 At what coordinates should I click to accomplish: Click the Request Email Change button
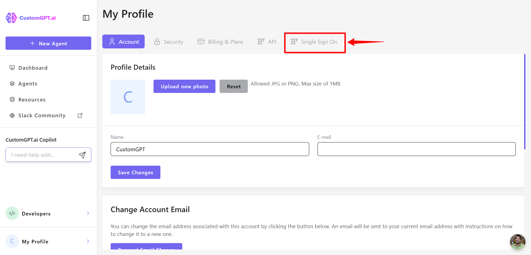[146, 246]
